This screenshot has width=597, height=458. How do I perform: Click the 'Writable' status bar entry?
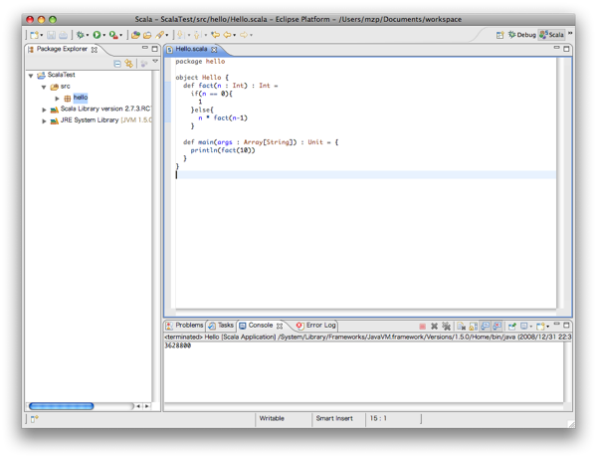click(x=272, y=418)
